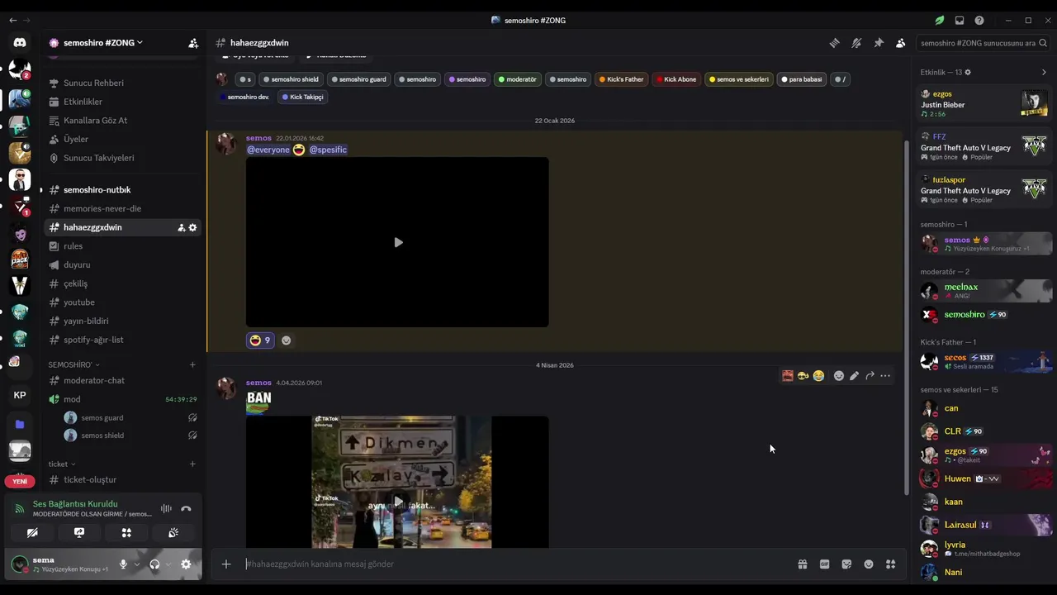The image size is (1057, 595).
Task: Open ticket-oluştur channel
Action: coord(122,479)
